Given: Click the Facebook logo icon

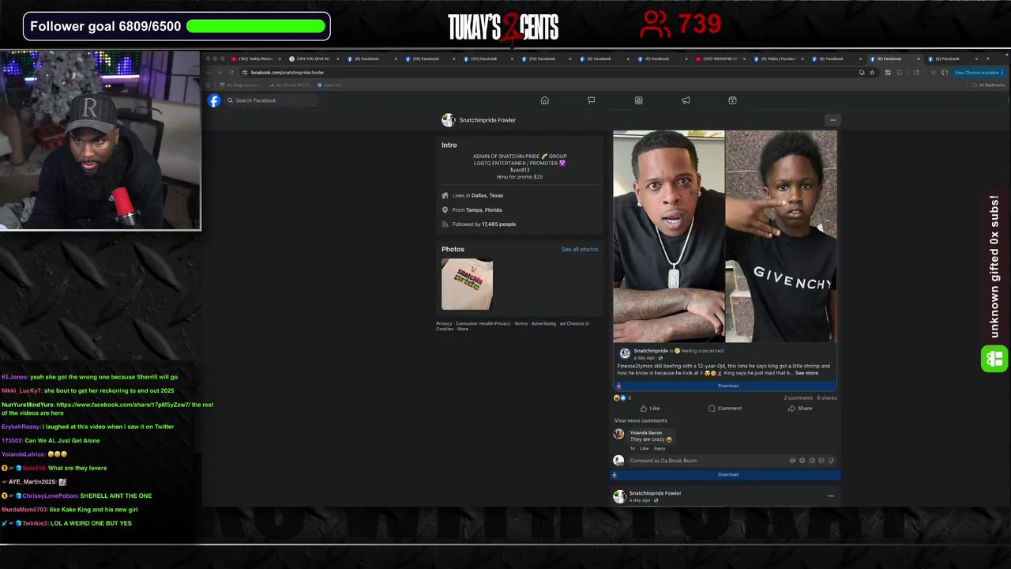Looking at the screenshot, I should 214,100.
